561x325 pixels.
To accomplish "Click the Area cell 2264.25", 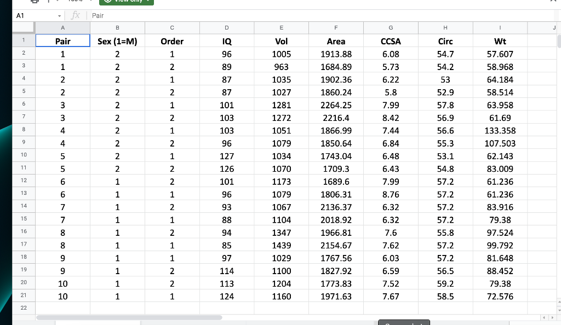I will coord(336,105).
